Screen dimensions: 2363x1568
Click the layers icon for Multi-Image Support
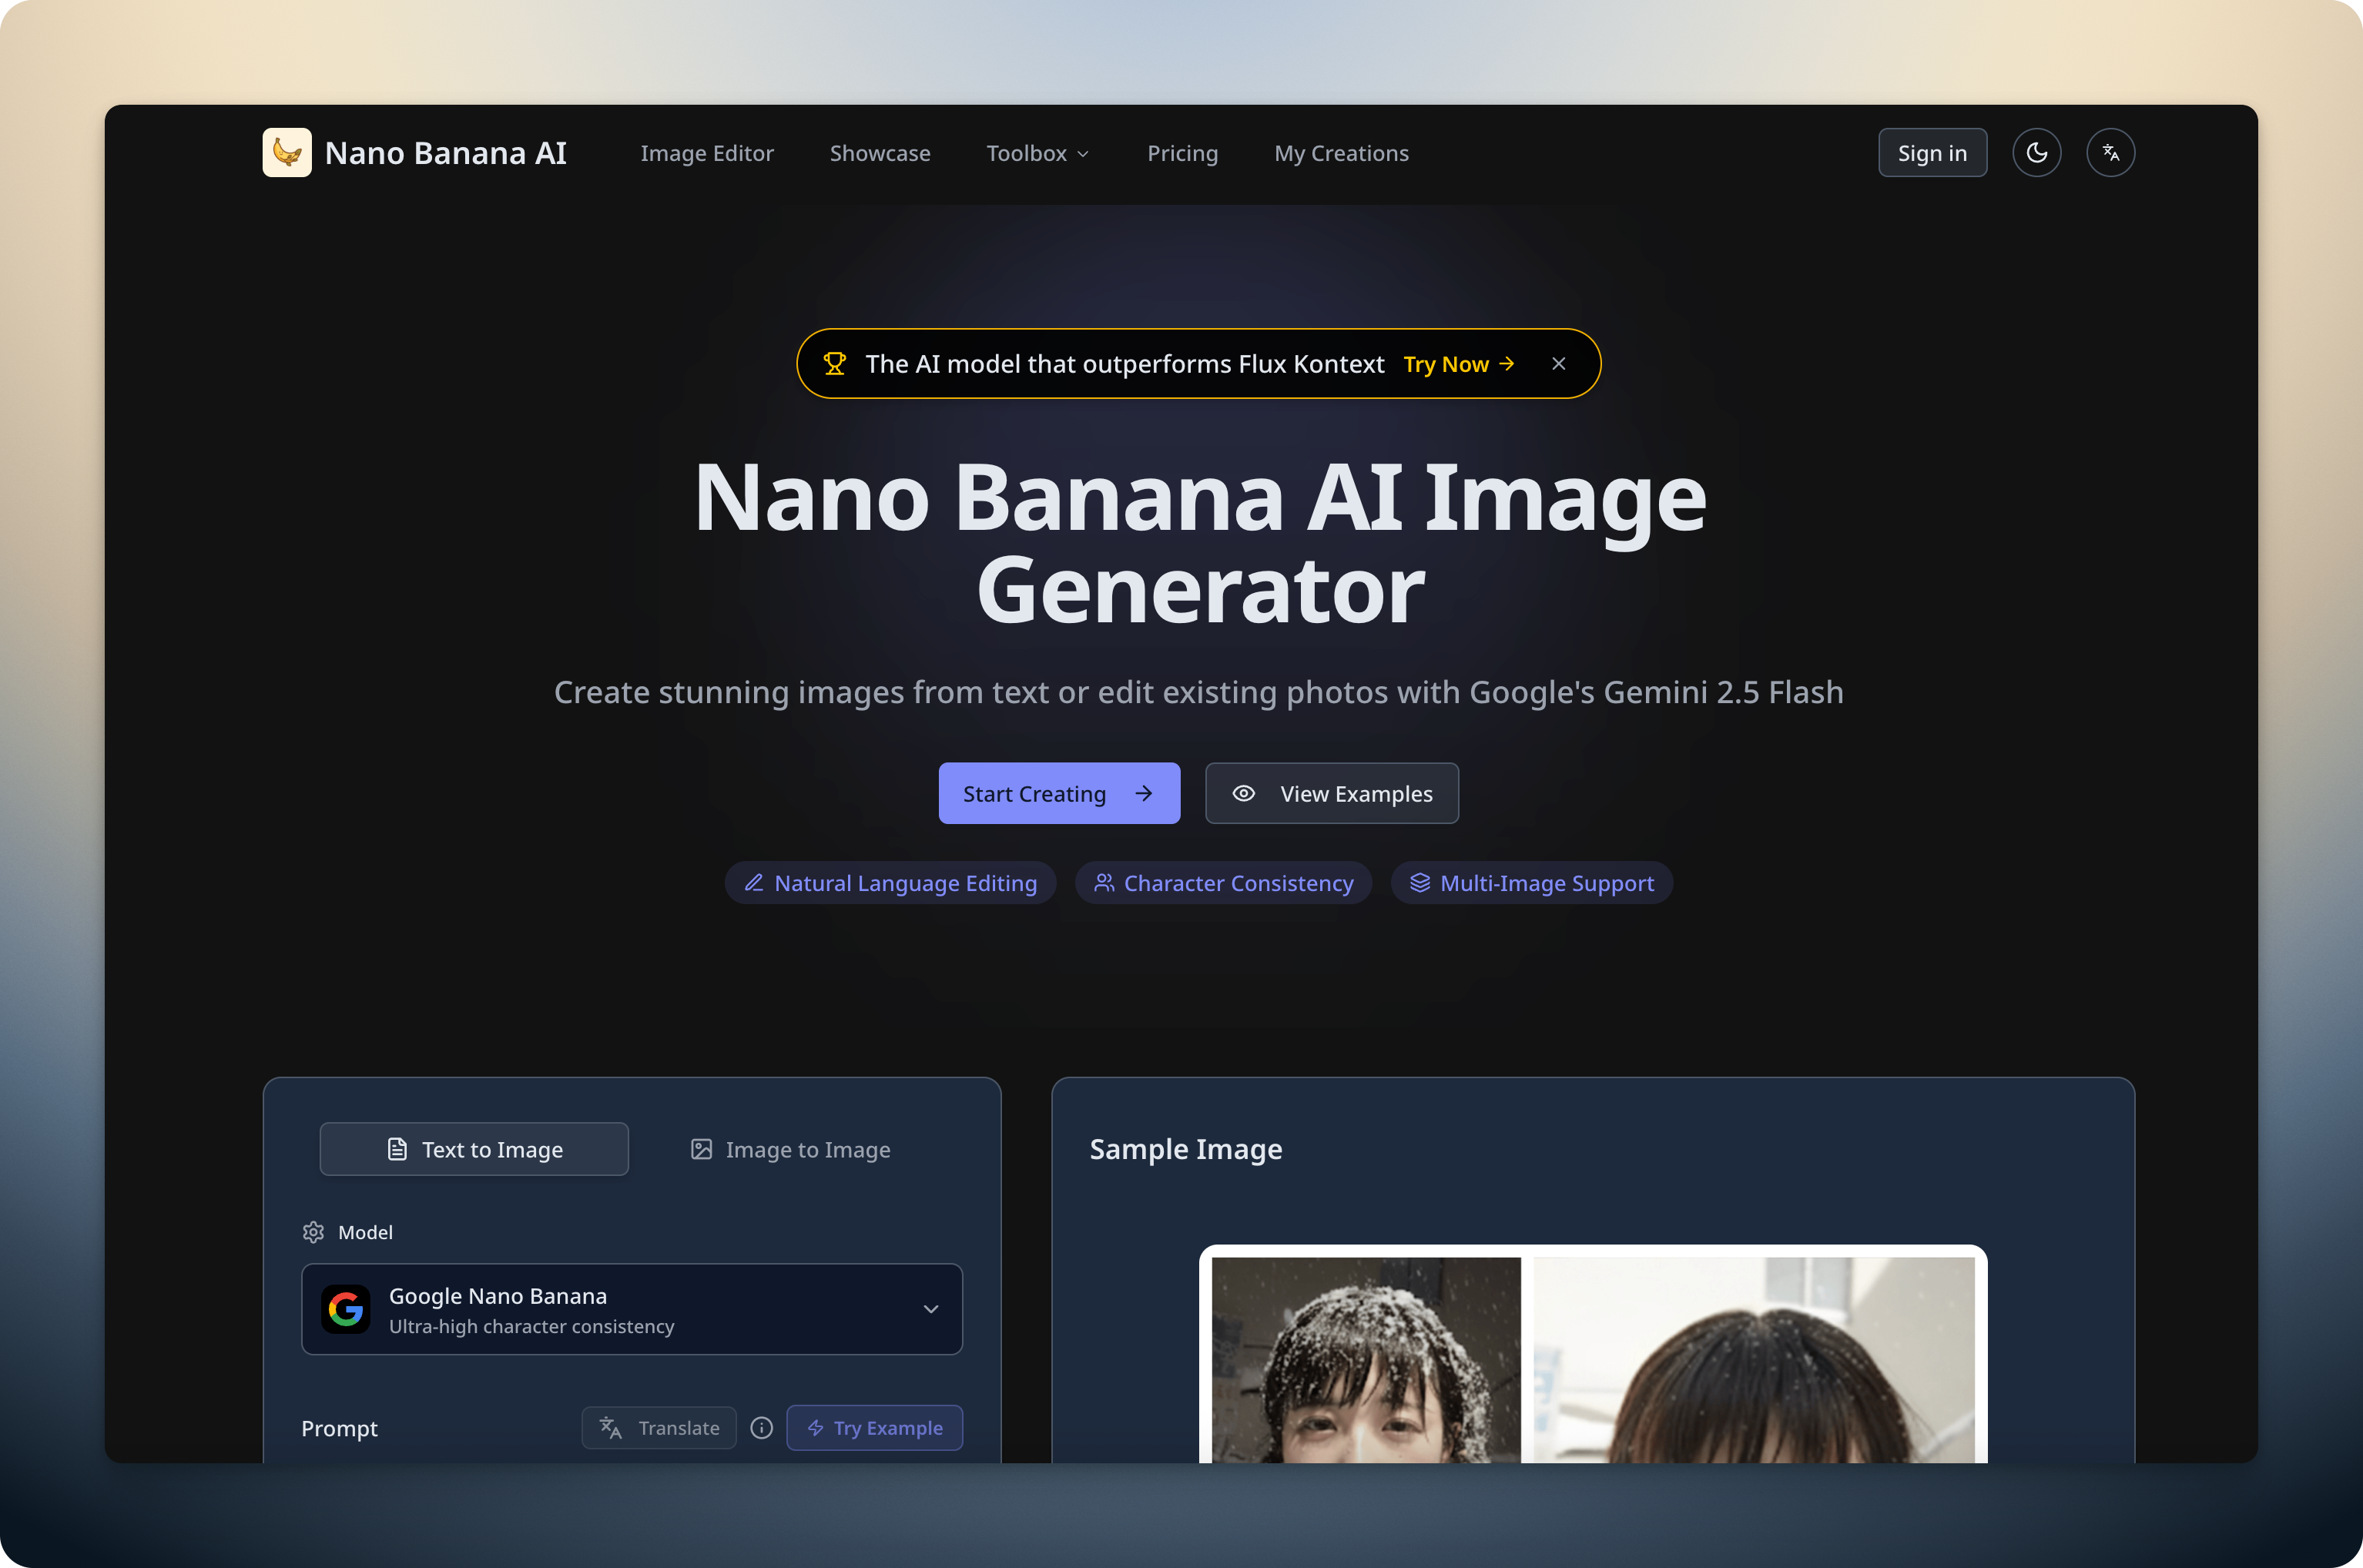coord(1420,883)
